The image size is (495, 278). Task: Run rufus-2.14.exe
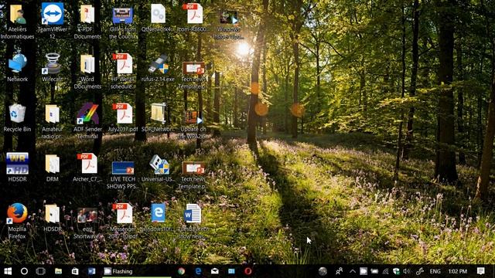click(158, 68)
